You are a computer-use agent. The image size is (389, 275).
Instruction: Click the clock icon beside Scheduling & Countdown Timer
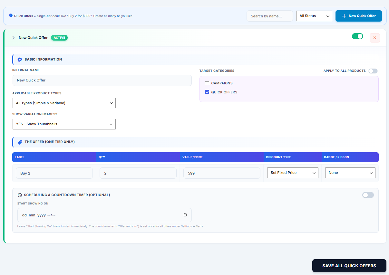20,195
